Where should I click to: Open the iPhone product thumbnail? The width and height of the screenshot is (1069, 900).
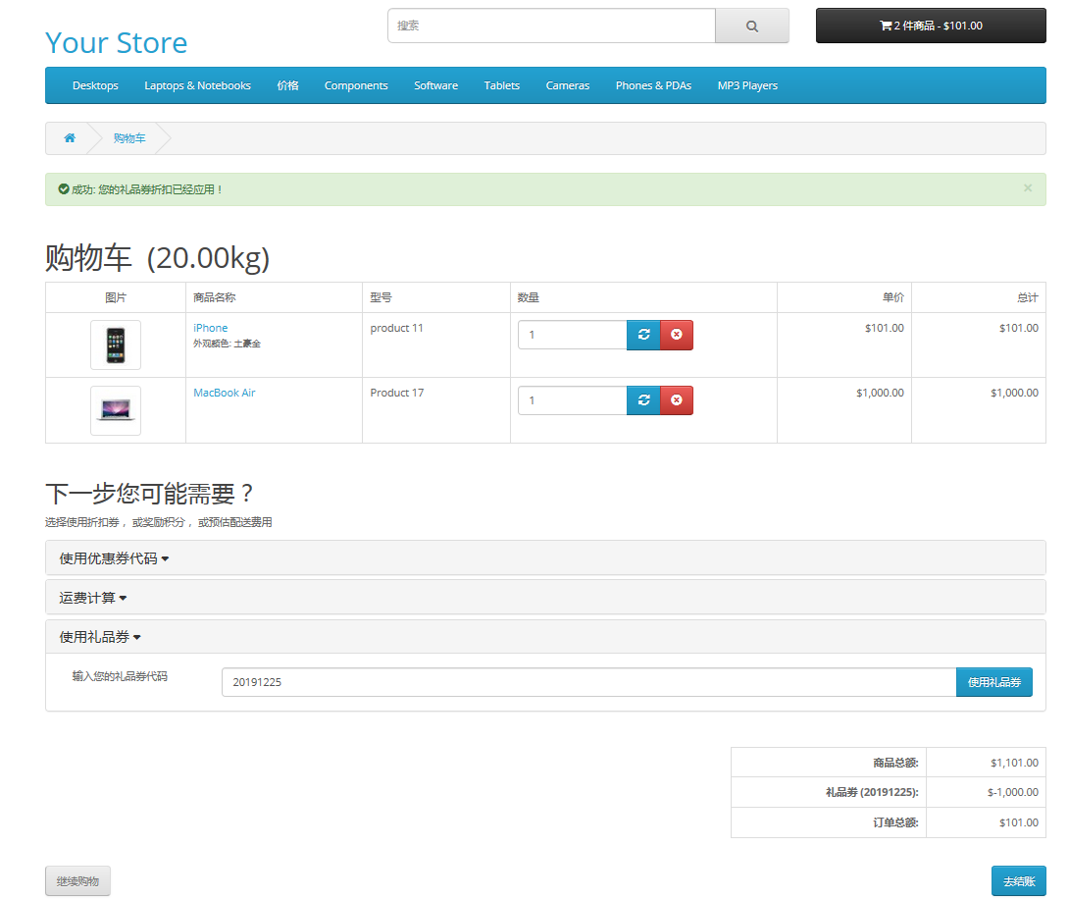point(116,344)
